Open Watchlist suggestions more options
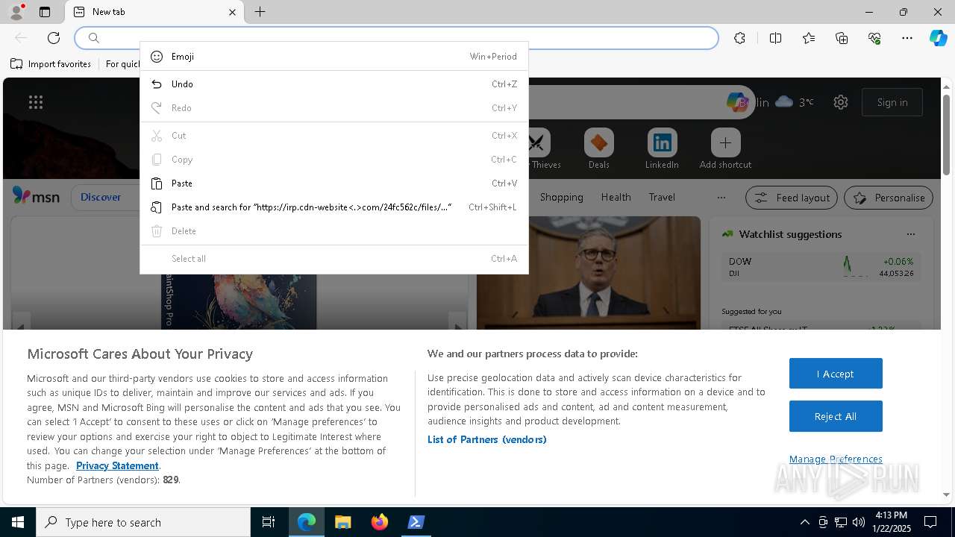Image resolution: width=955 pixels, height=537 pixels. 910,234
